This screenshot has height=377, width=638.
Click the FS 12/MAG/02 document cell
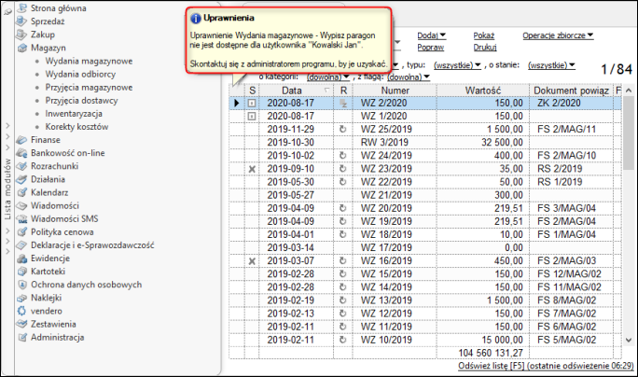point(569,274)
